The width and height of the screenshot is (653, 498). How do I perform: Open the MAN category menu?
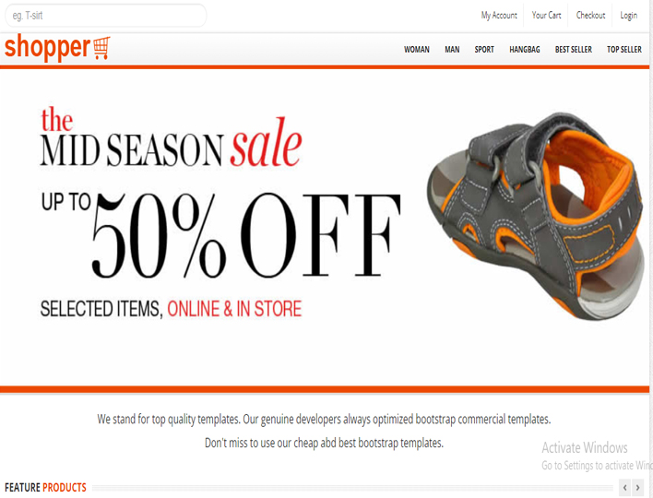[452, 50]
